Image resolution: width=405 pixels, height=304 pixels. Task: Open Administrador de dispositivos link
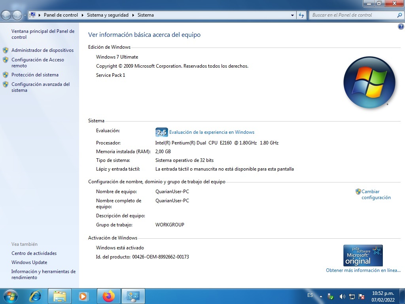pyautogui.click(x=43, y=50)
